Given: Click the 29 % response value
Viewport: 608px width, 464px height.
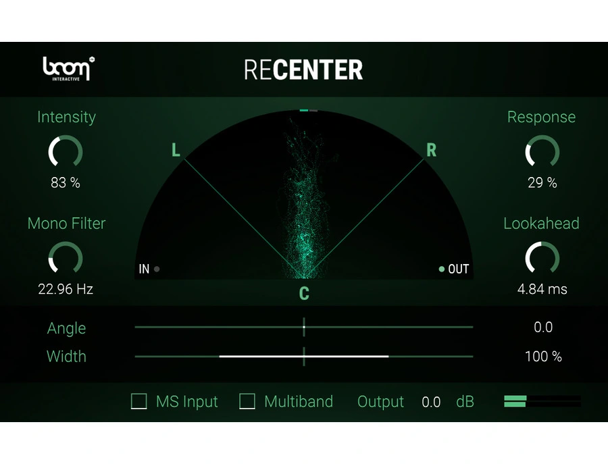Looking at the screenshot, I should tap(542, 182).
